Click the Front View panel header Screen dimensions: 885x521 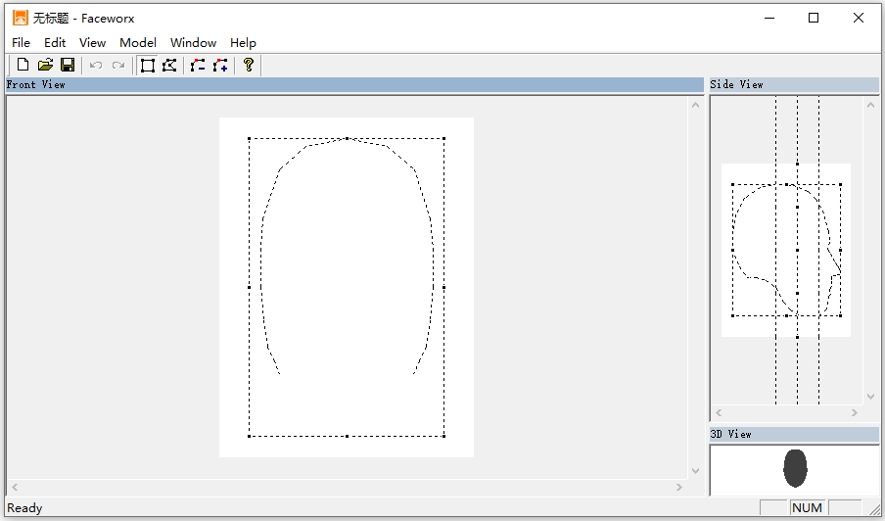point(352,85)
